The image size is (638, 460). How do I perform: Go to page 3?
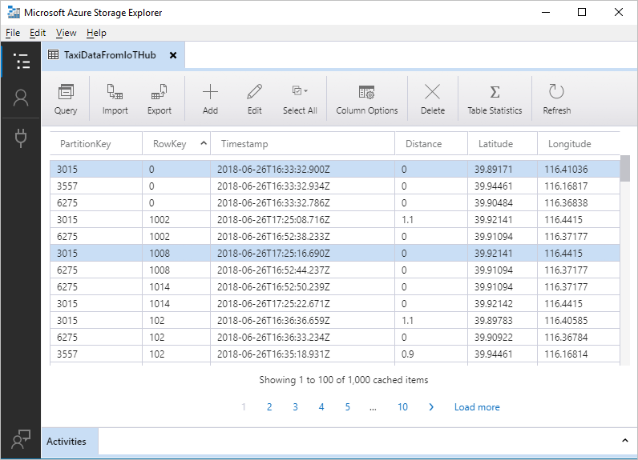click(x=296, y=407)
